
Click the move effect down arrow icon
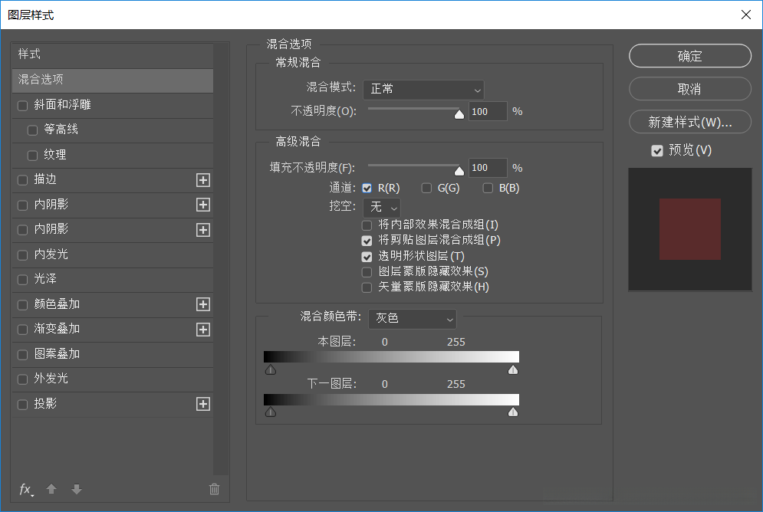76,489
